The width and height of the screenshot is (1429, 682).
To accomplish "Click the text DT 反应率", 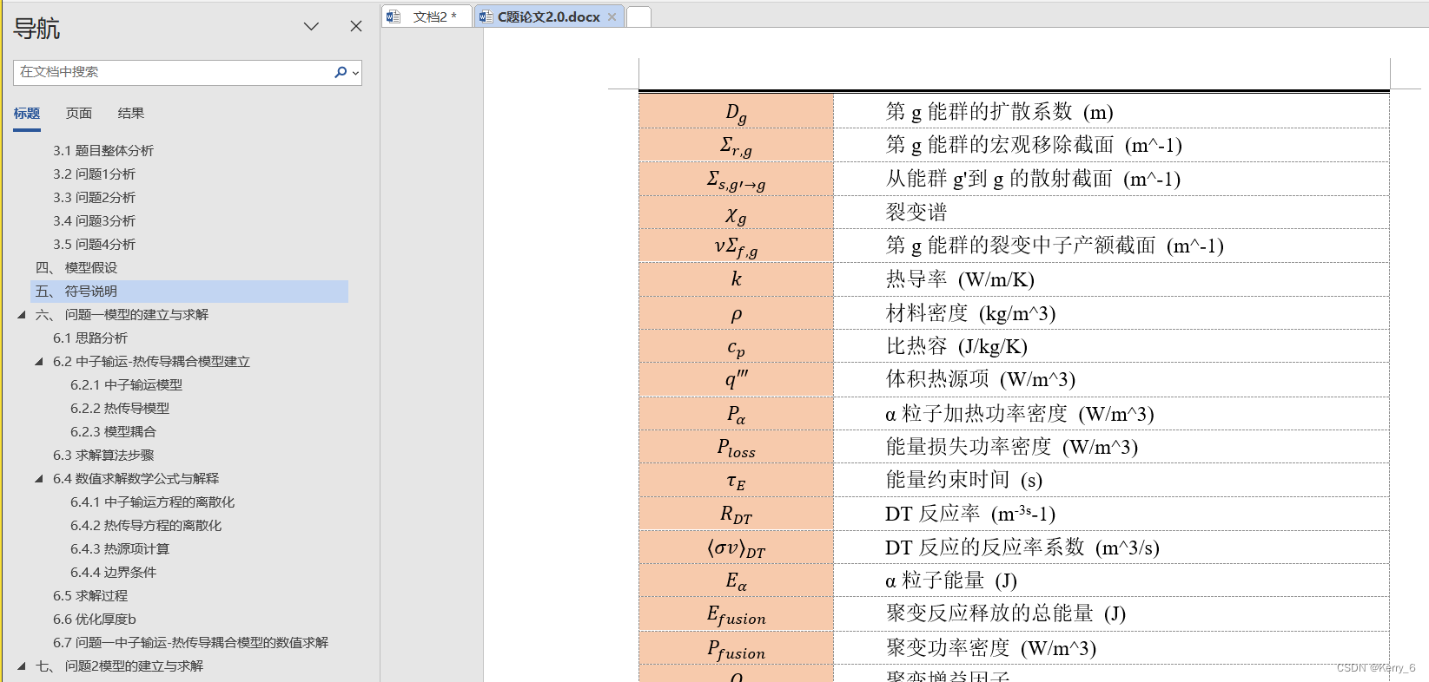I will point(932,514).
